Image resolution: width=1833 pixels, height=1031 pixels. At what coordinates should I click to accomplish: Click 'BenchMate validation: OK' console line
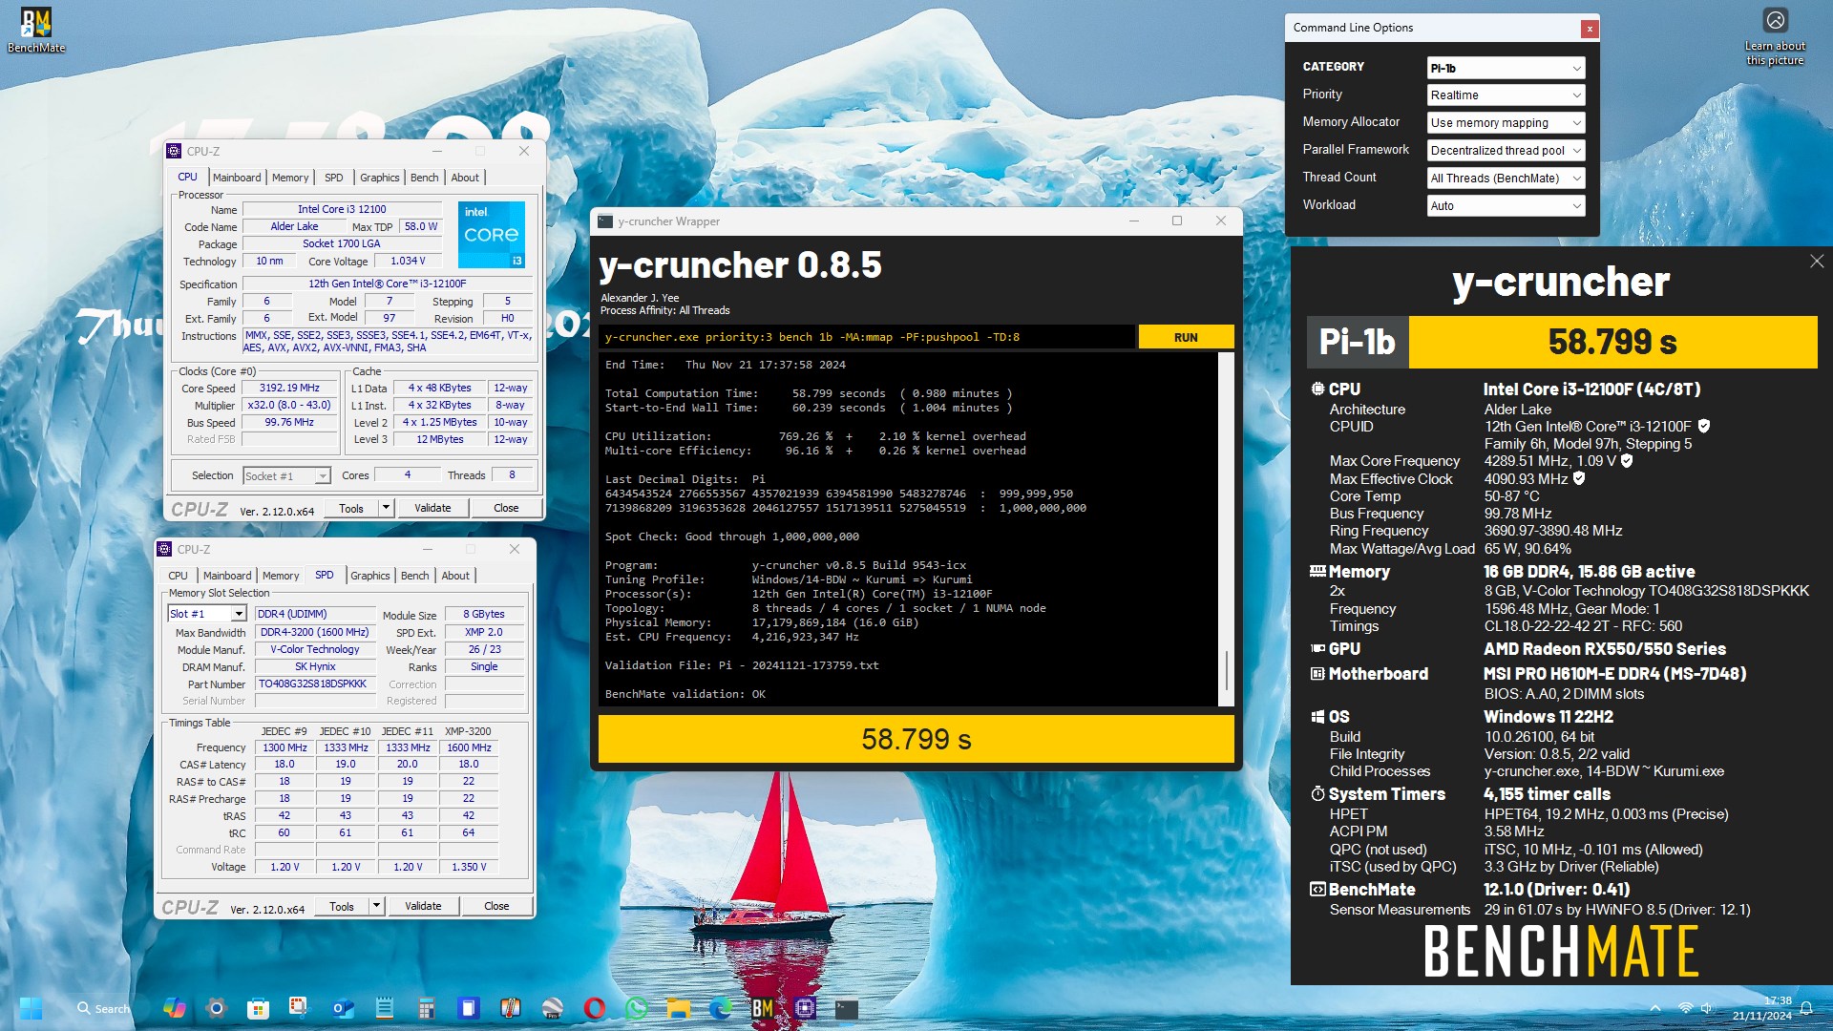point(685,694)
